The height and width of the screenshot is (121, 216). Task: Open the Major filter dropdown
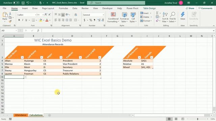61,57
